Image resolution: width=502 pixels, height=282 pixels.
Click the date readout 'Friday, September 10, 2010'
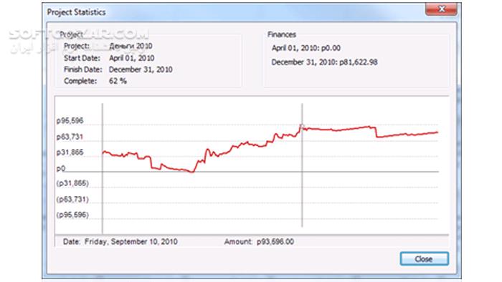pyautogui.click(x=131, y=242)
